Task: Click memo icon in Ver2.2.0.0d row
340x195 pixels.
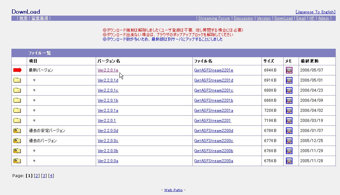Action: click(x=289, y=131)
